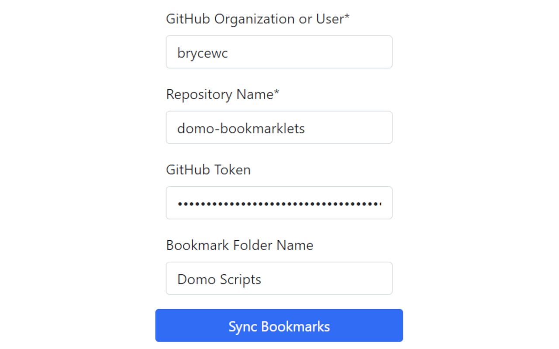Click the Sync Bookmarks button

(x=279, y=325)
